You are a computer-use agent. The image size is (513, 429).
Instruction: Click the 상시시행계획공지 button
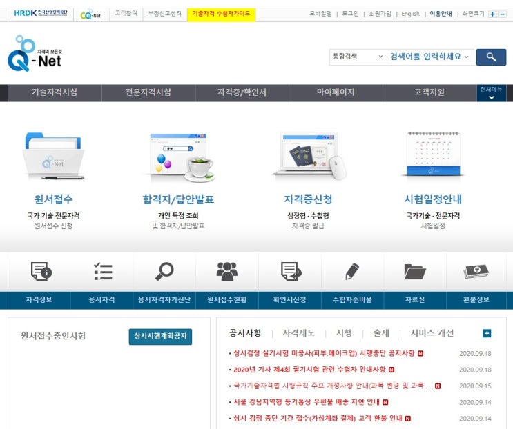160,337
